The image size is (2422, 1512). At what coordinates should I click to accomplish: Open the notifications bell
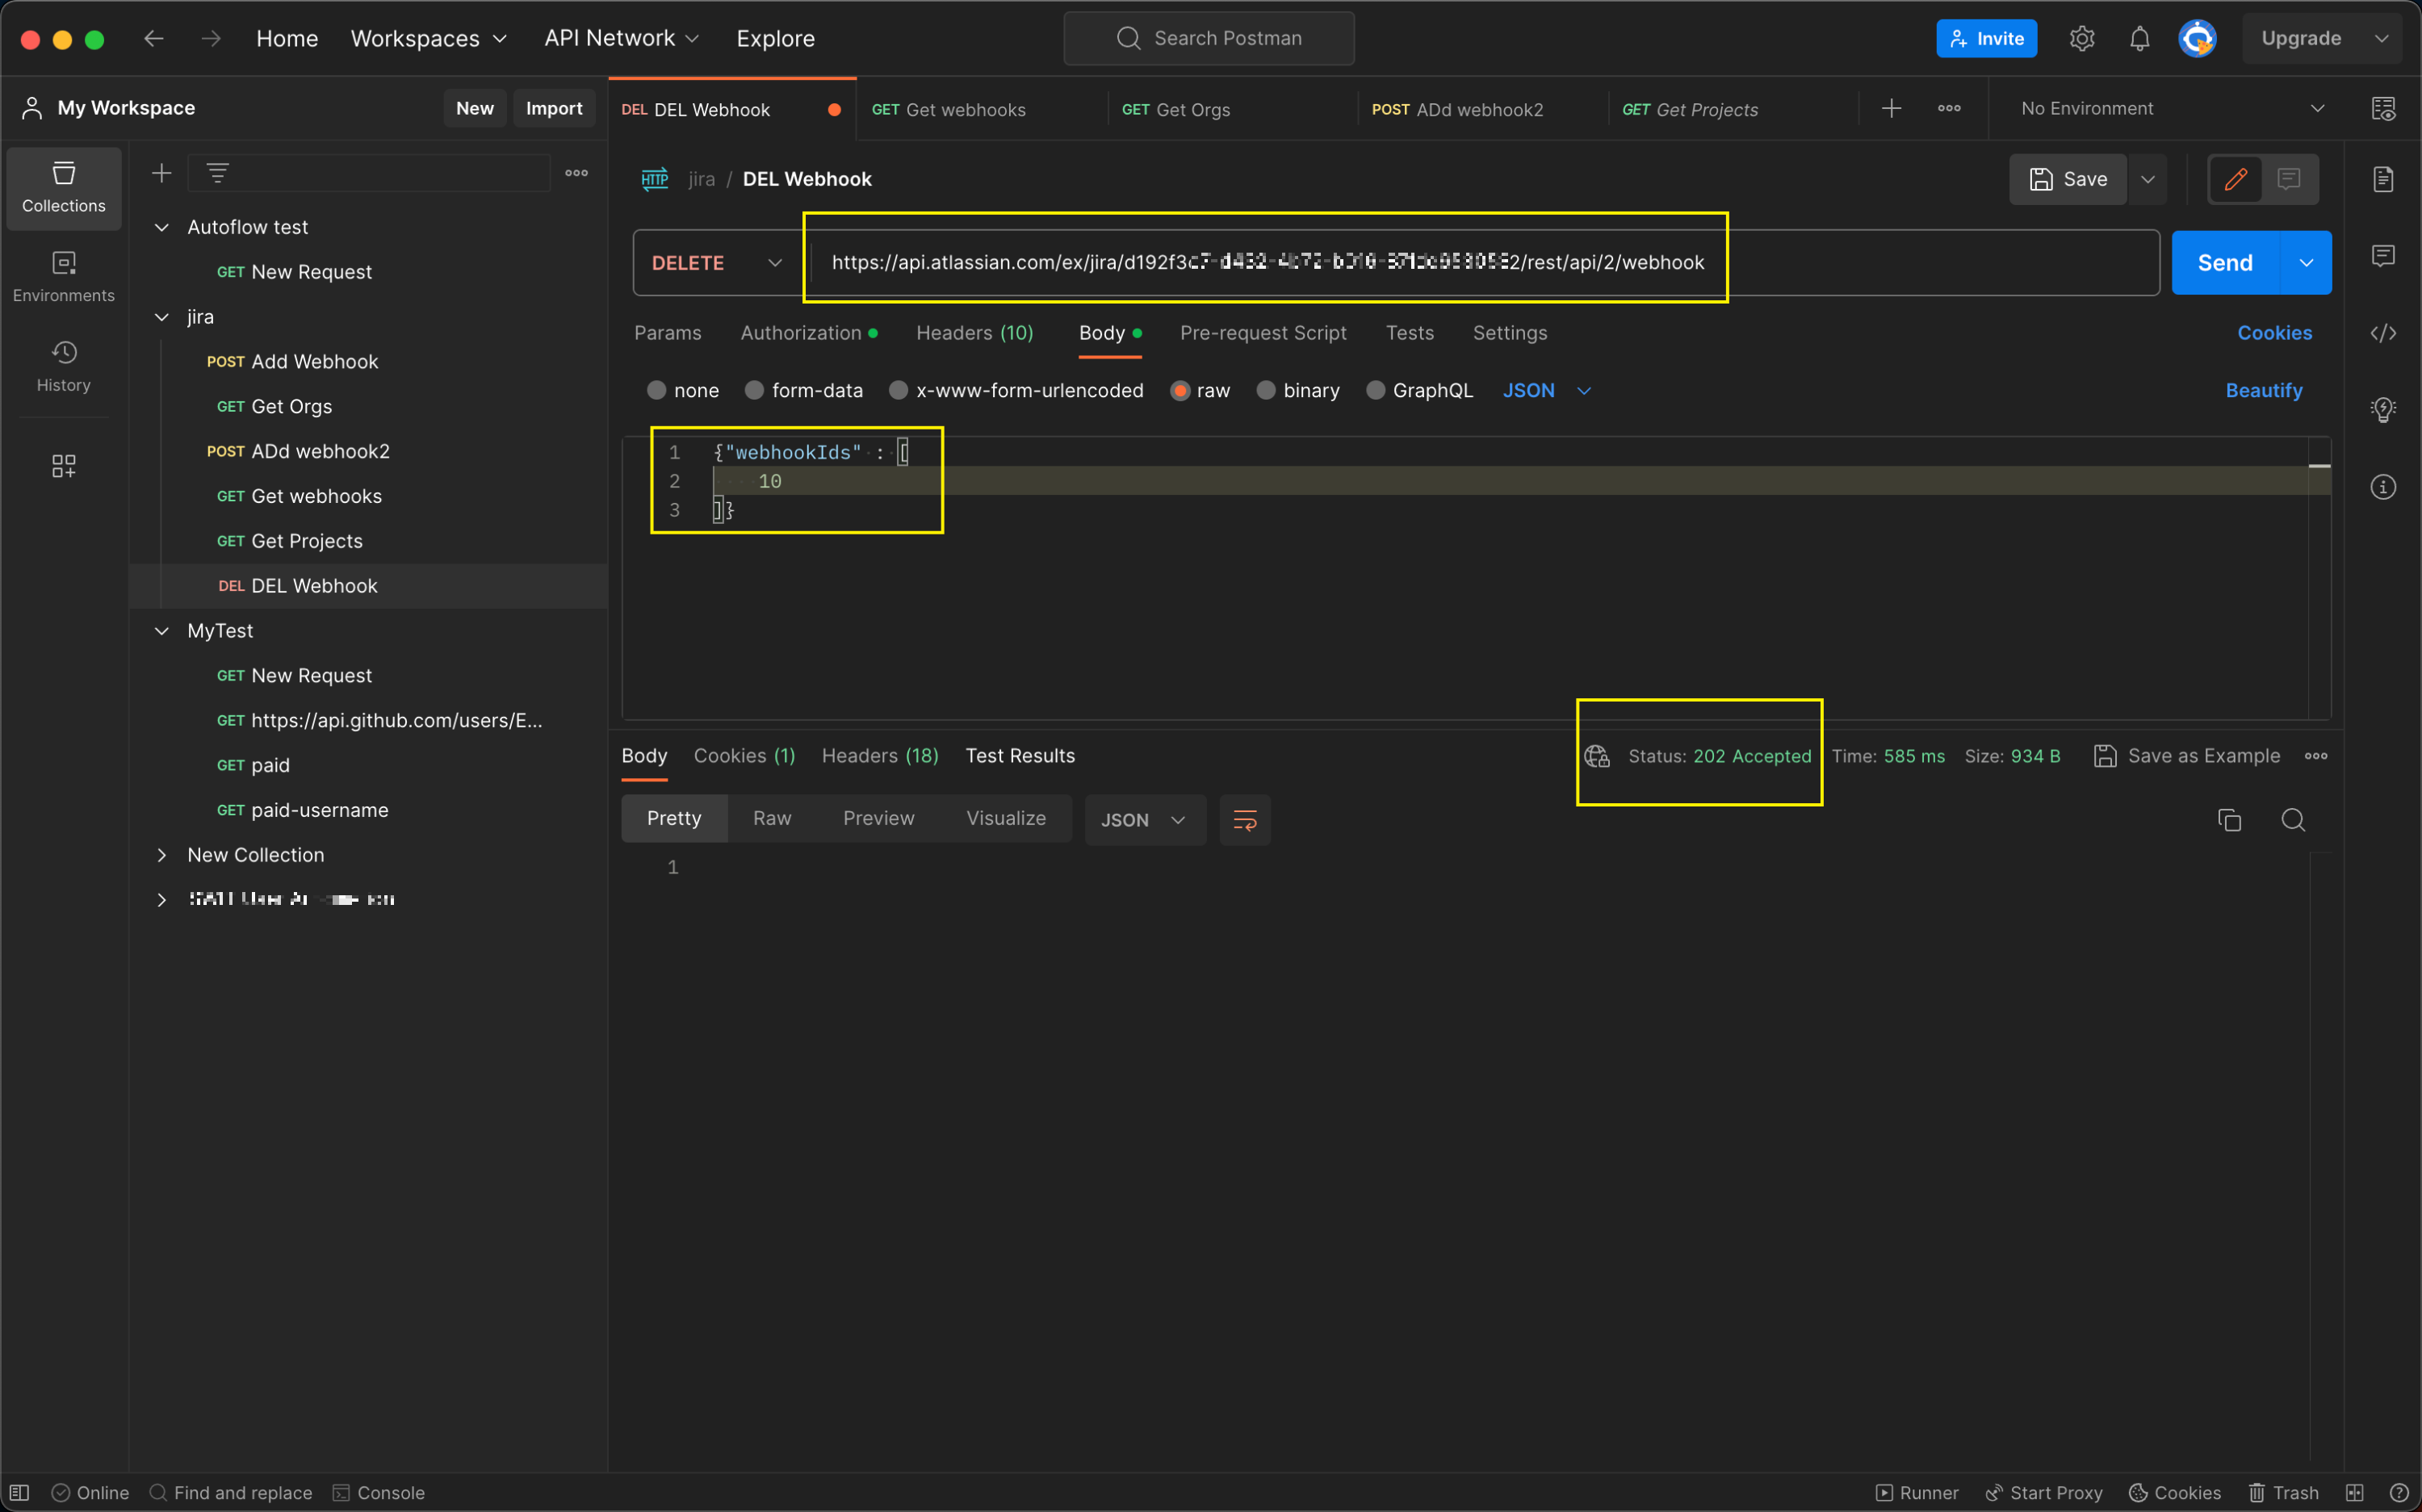point(2139,39)
